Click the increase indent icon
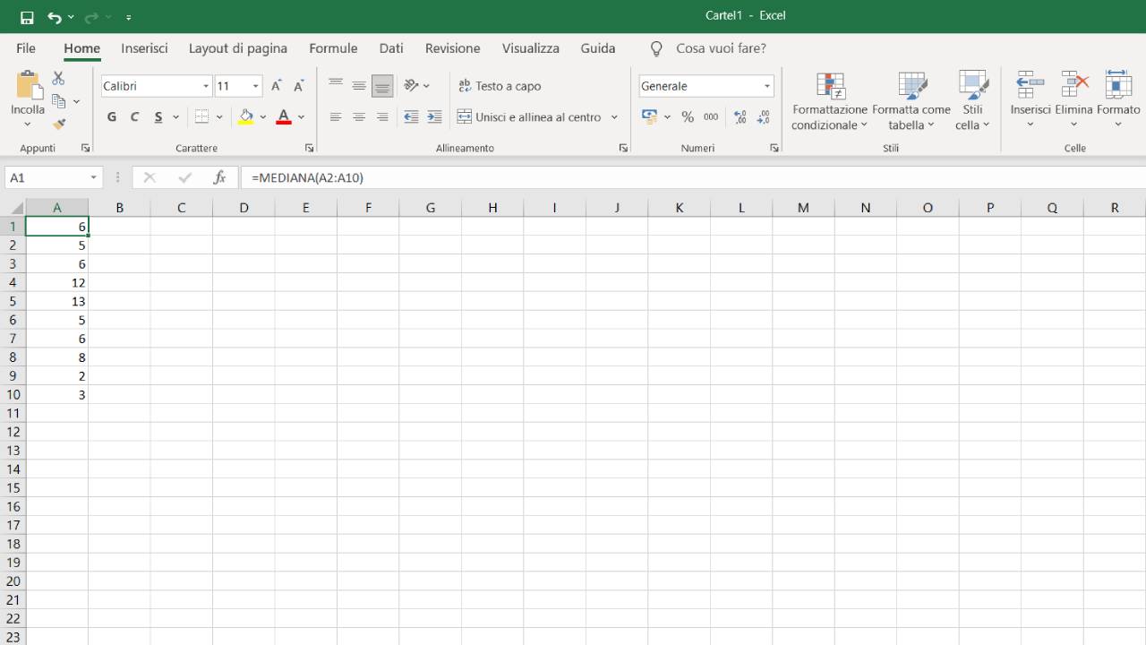Viewport: 1146px width, 645px height. pos(434,116)
